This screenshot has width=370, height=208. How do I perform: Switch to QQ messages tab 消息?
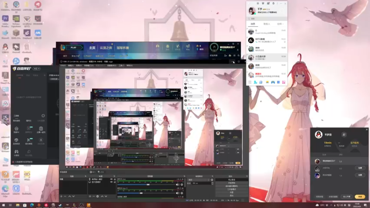tap(253, 24)
